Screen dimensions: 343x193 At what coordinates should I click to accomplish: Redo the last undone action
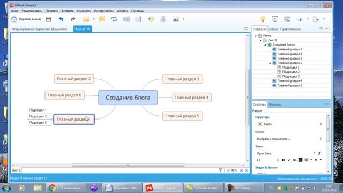(73, 19)
